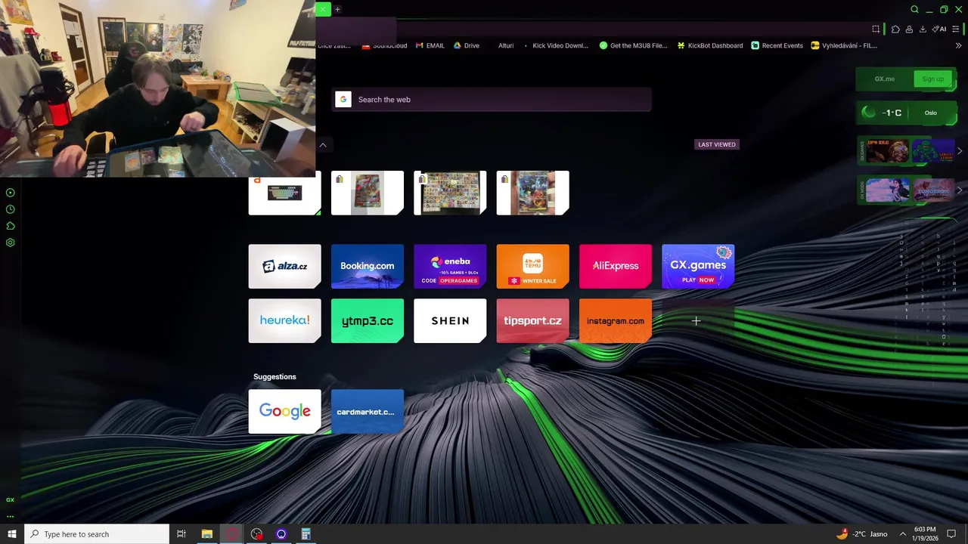Click the LAST VIEWED label
Screen dimensions: 968x544
click(x=716, y=144)
